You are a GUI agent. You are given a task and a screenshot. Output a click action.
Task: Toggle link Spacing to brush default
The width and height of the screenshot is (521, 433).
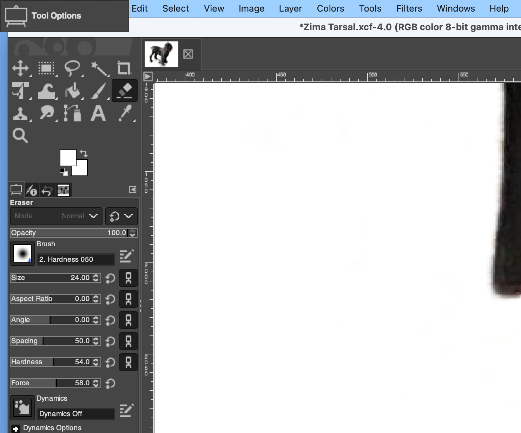click(128, 341)
